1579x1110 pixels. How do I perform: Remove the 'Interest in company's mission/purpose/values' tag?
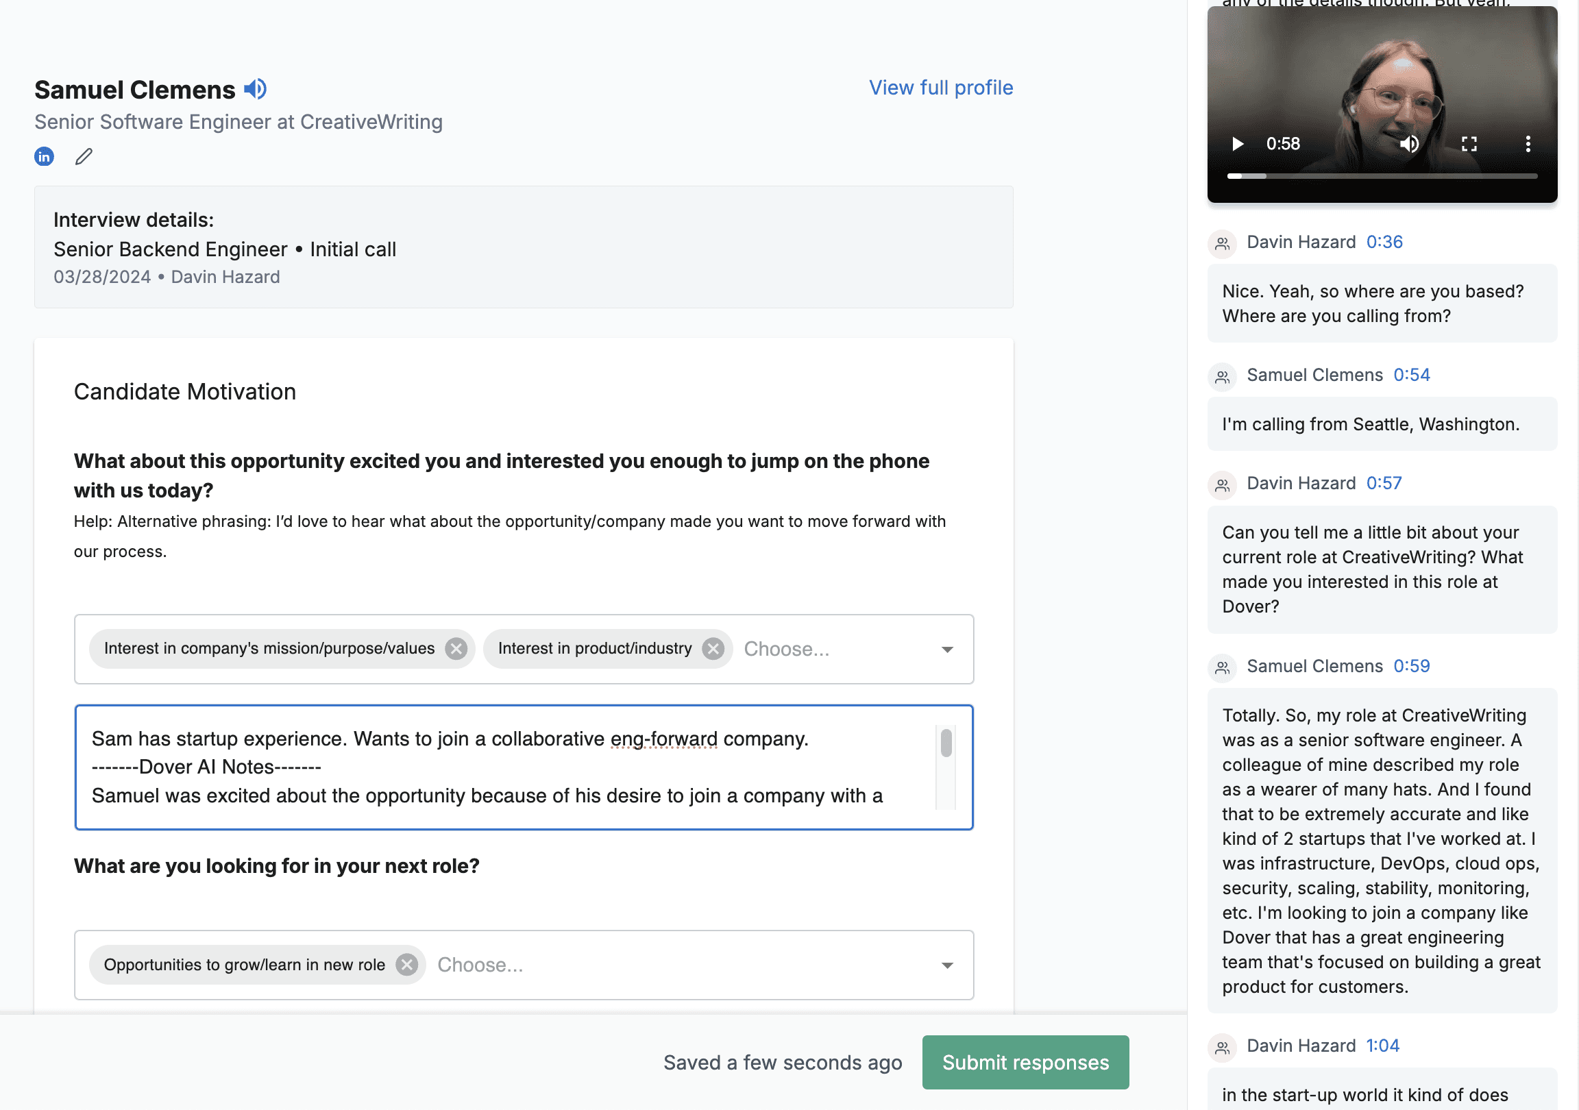coord(455,649)
